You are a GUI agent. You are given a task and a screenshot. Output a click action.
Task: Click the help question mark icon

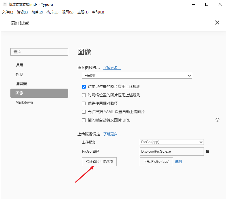click(x=217, y=120)
